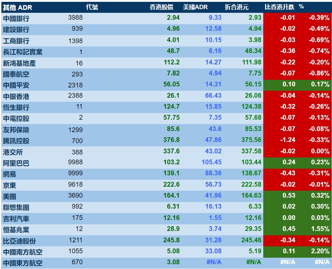Click the 0.17% percentage cell
Image resolution: width=332 pixels, height=269 pixels.
click(320, 85)
